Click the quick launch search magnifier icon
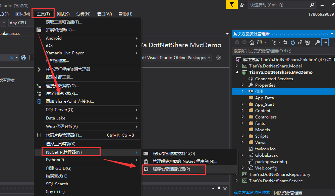 pos(312,5)
